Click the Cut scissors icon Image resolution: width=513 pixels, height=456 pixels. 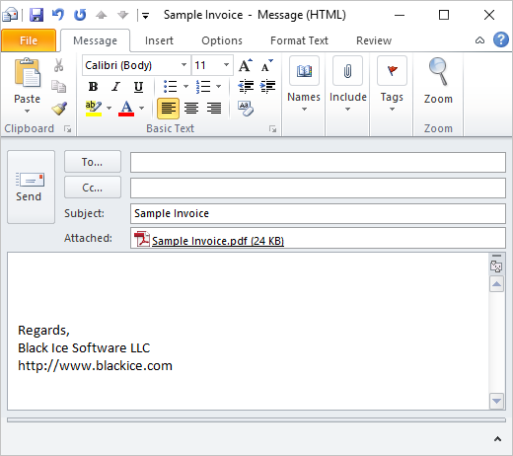(58, 65)
